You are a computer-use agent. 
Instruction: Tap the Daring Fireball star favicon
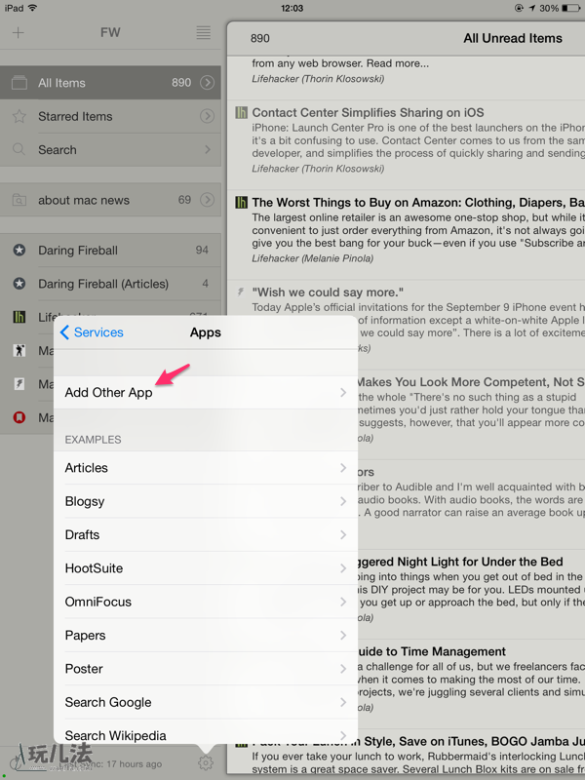pyautogui.click(x=19, y=250)
